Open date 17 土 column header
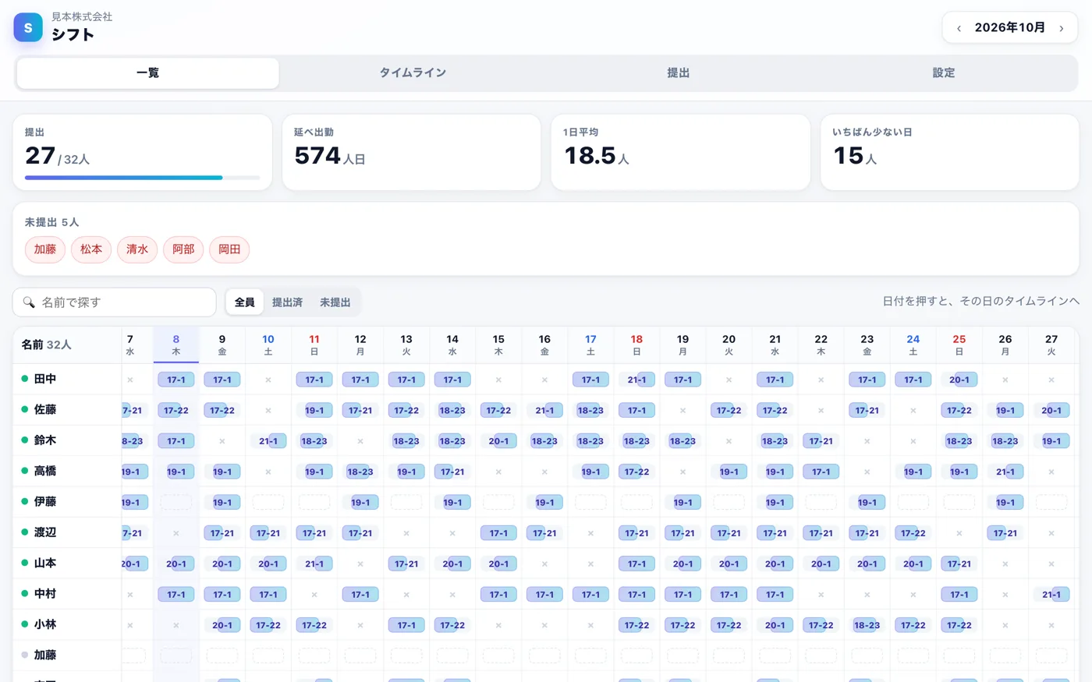 point(590,345)
